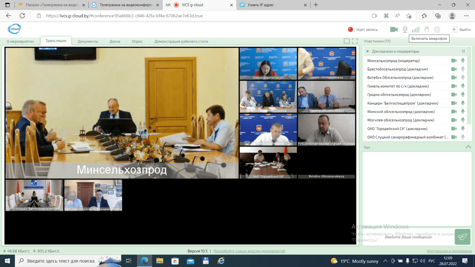Click the Выйти button to leave
The height and width of the screenshot is (267, 475).
[462, 29]
